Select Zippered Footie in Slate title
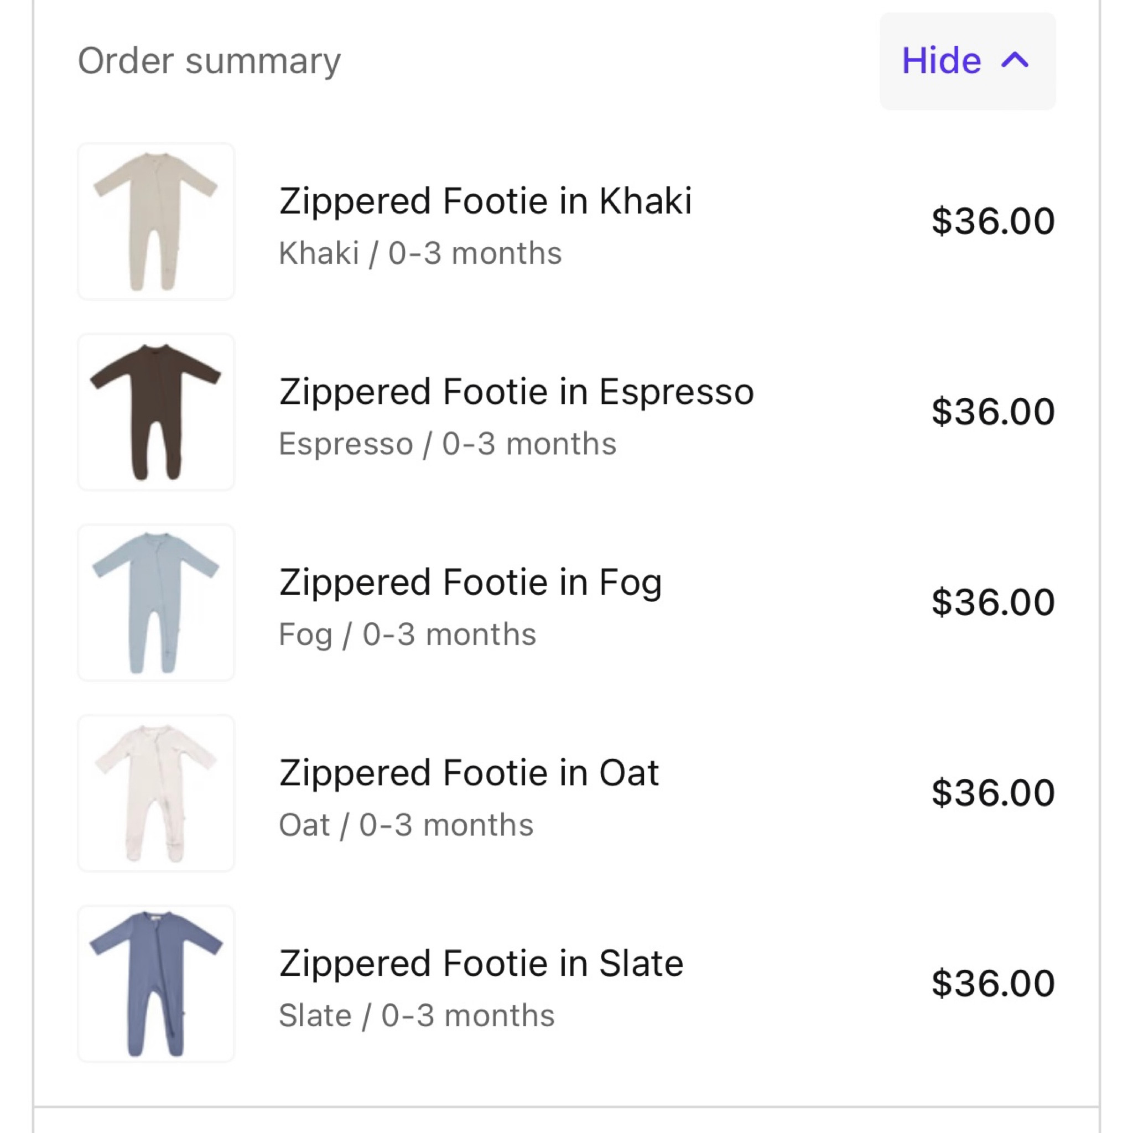This screenshot has height=1133, width=1133. tap(481, 964)
